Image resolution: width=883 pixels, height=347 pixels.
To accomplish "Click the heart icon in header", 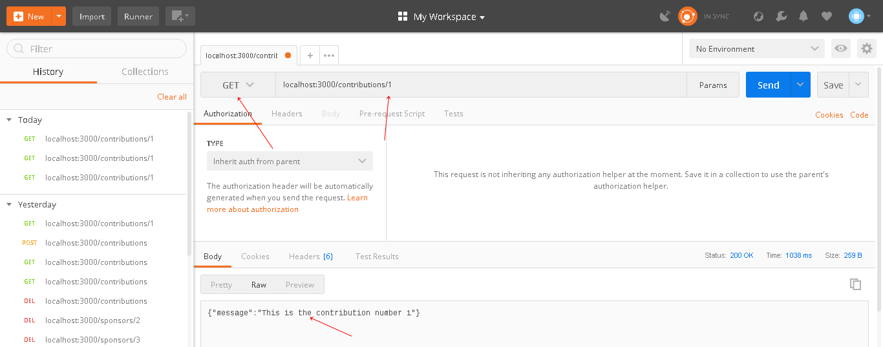I will click(827, 16).
